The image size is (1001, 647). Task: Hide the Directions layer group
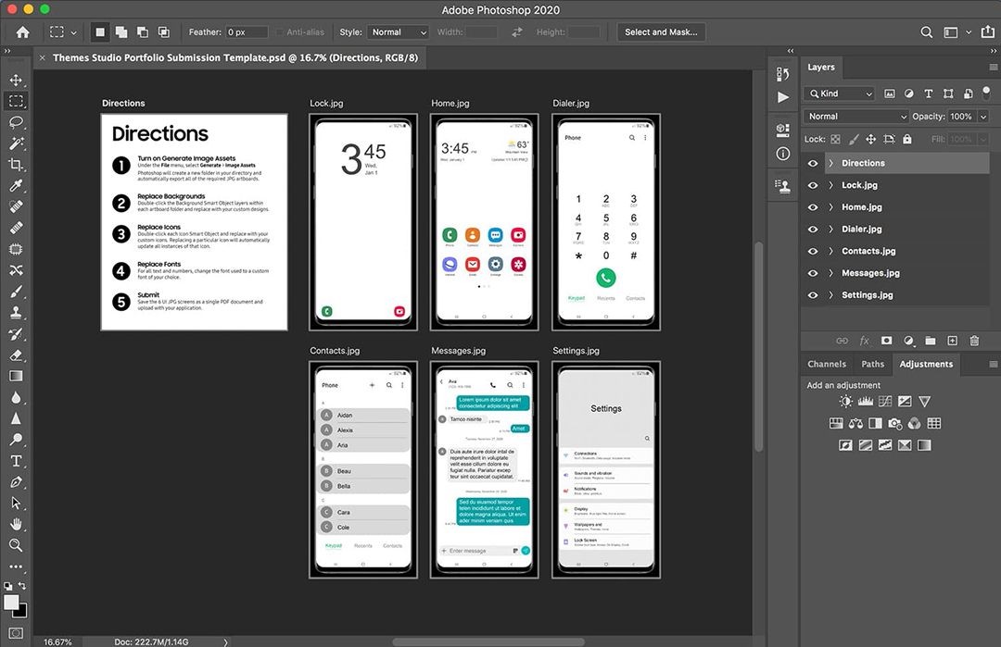pos(813,163)
